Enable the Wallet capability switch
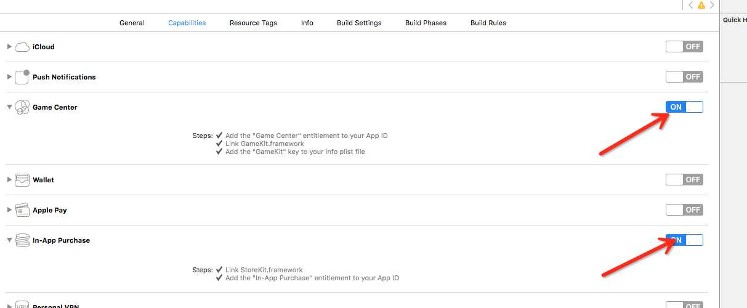 684,180
